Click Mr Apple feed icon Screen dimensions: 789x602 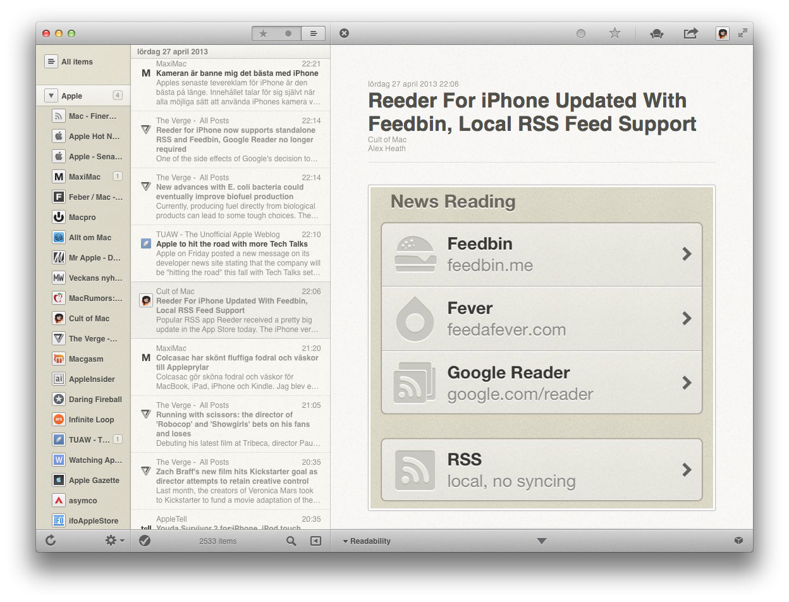59,258
